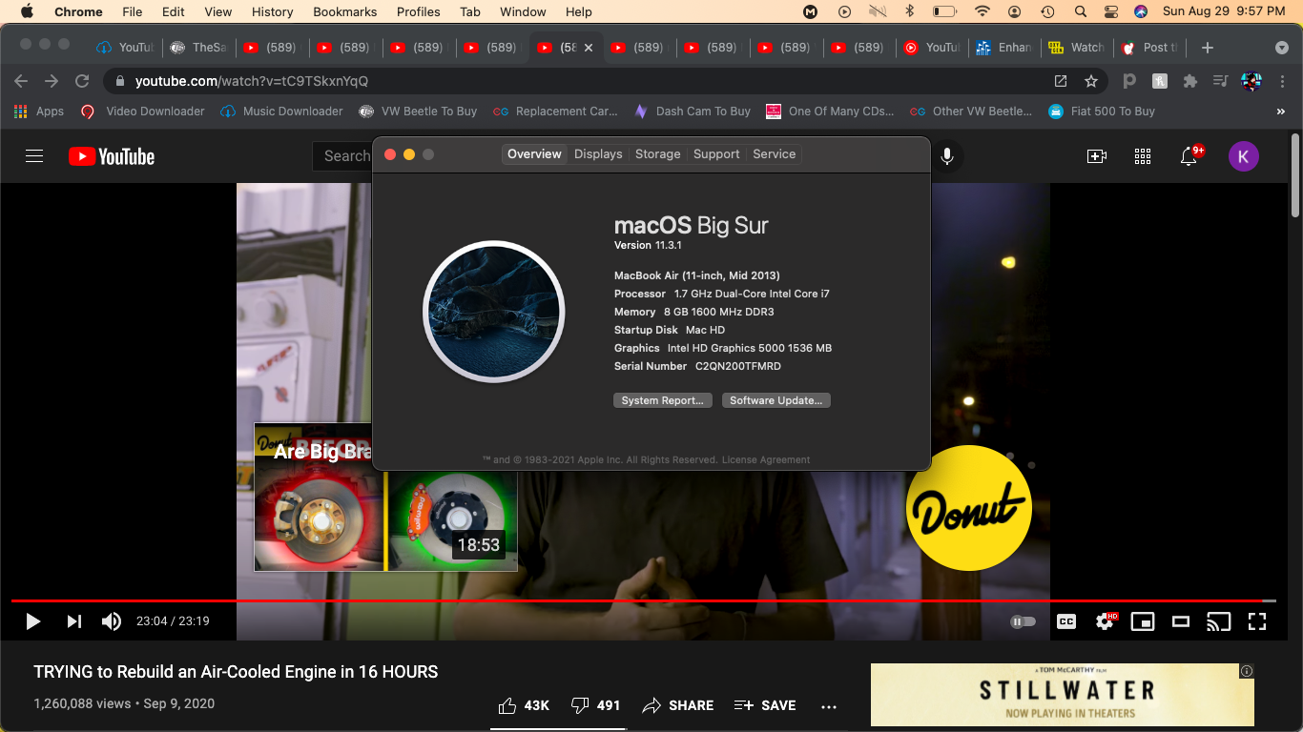Mute the video volume
Image resolution: width=1303 pixels, height=732 pixels.
pyautogui.click(x=112, y=621)
